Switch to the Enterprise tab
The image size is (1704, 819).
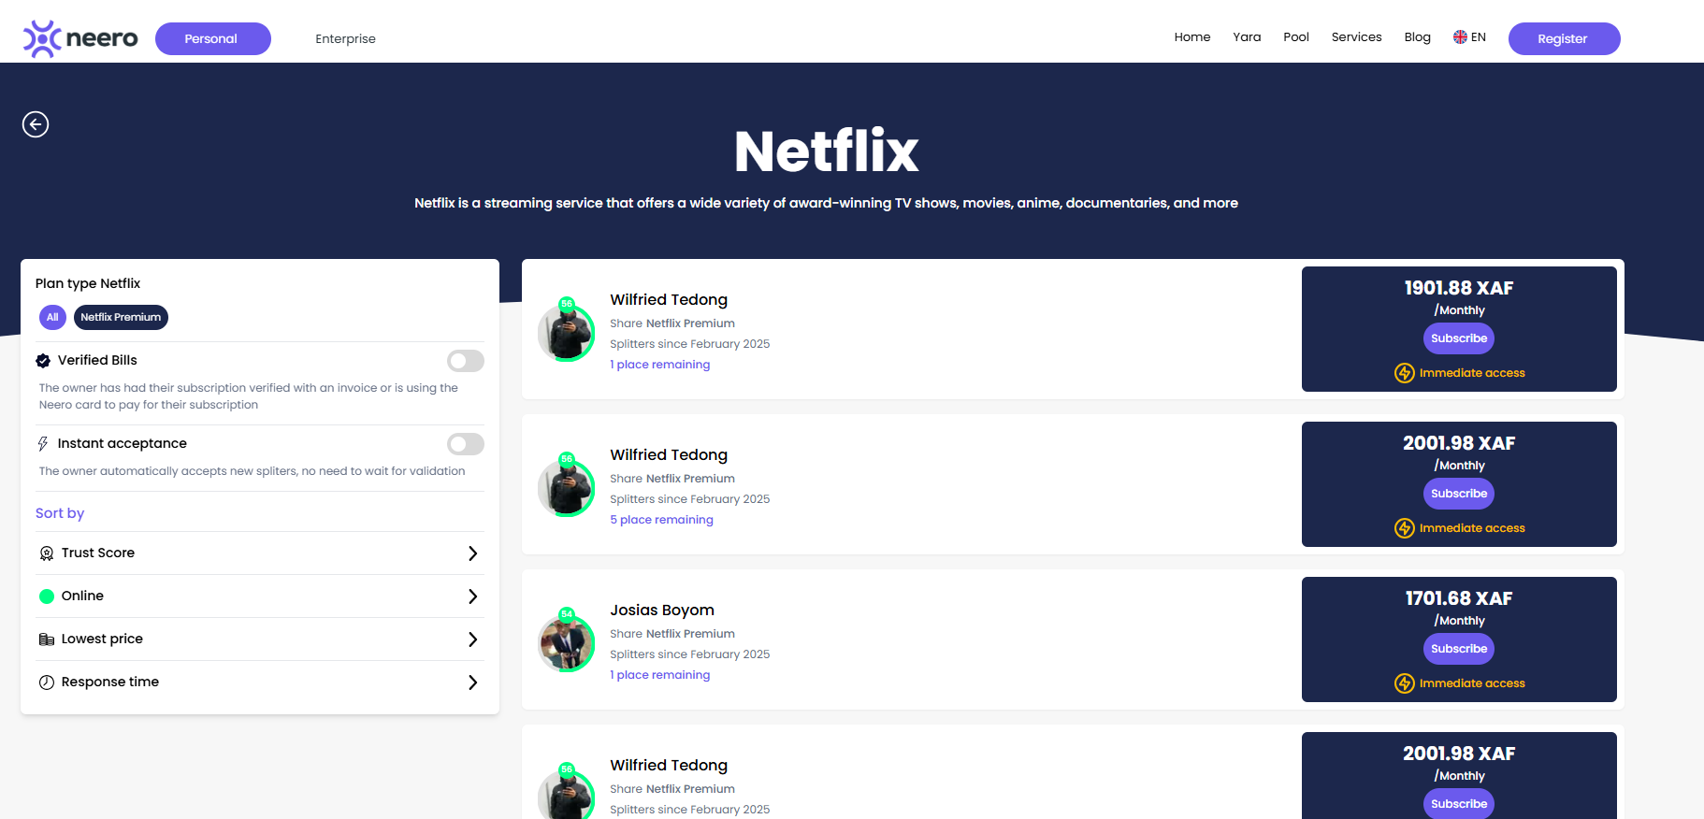click(x=345, y=38)
